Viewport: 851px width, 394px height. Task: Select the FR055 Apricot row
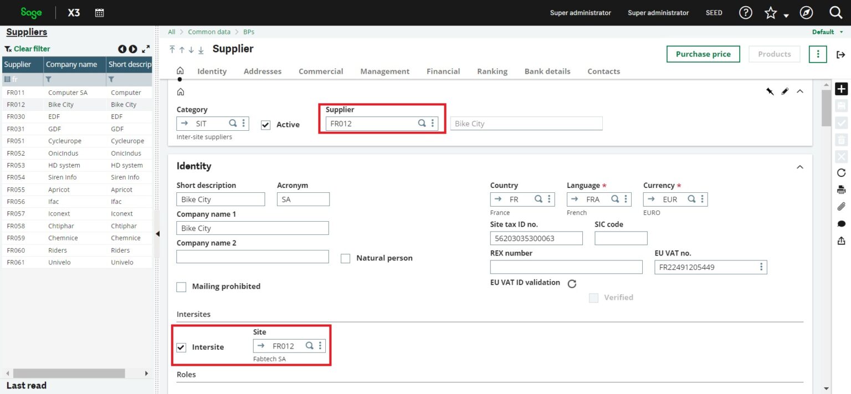[x=77, y=190]
